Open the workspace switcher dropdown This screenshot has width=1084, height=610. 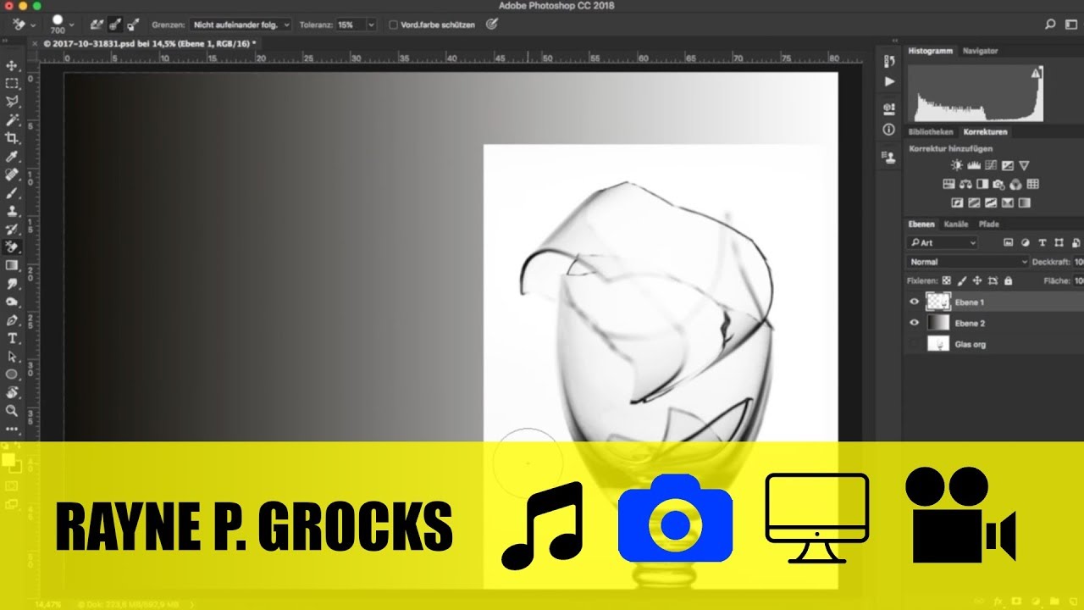pyautogui.click(x=1071, y=25)
